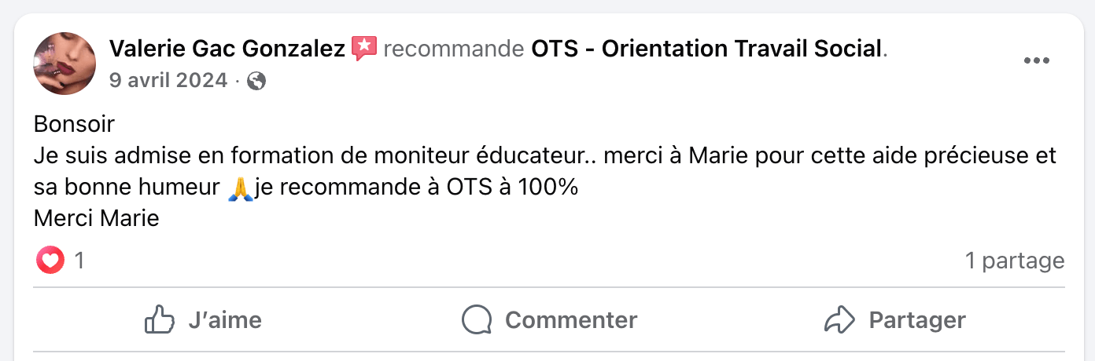Click the word recommande in the header
Viewport: 1095px width, 361px height.
click(453, 49)
